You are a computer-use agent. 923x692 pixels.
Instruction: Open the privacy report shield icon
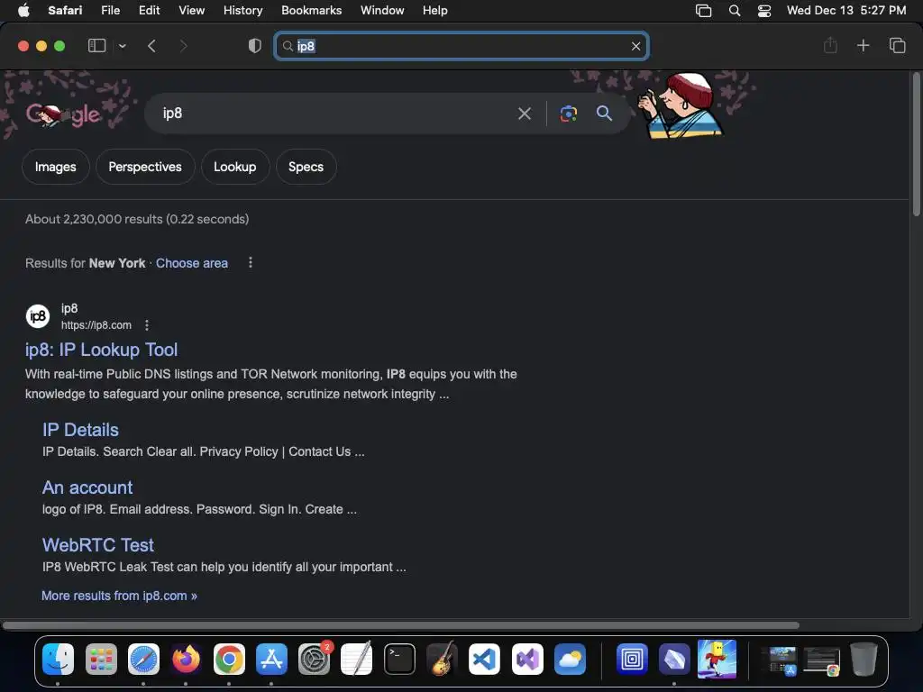(255, 46)
